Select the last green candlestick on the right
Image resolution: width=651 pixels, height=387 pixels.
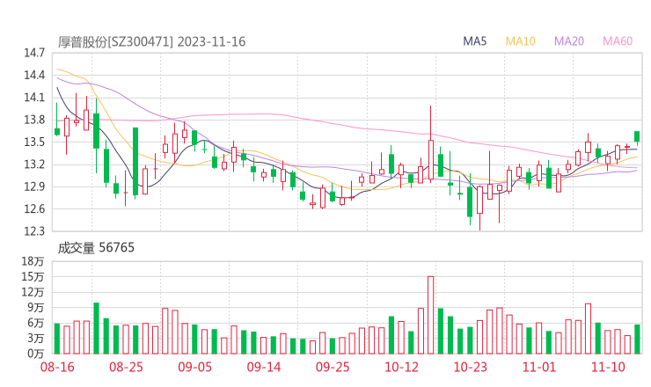(x=637, y=136)
